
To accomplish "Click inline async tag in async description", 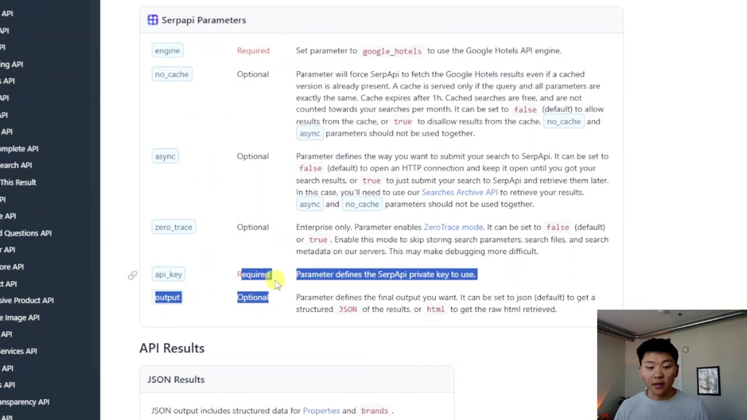I will point(310,204).
